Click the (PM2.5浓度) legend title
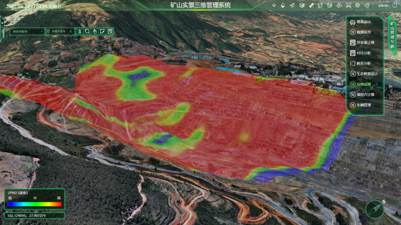This screenshot has height=225, width=401. pos(18,193)
